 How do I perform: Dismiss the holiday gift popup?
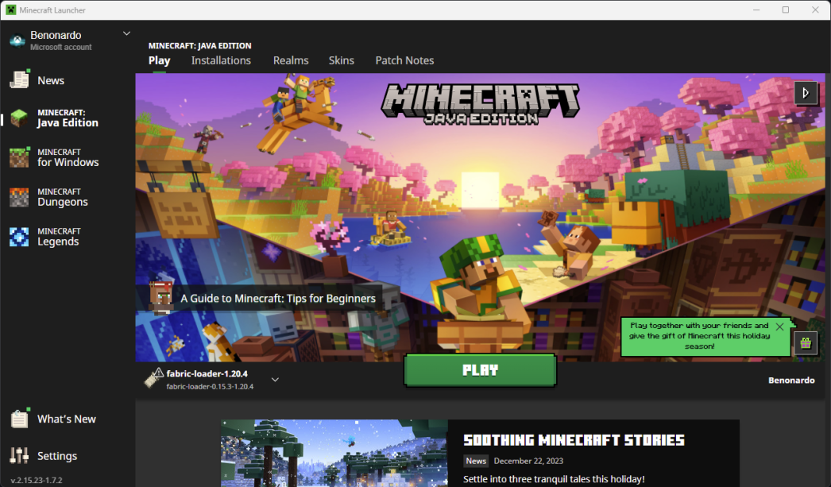coord(779,326)
